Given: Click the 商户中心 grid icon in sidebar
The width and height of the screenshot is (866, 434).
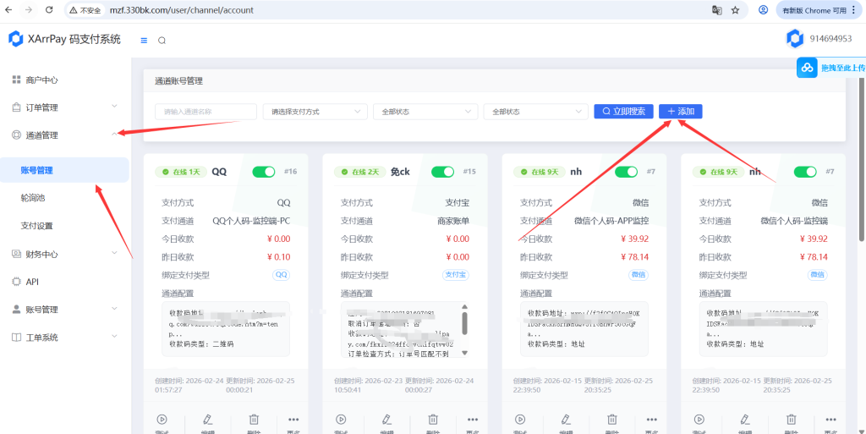Looking at the screenshot, I should click(x=16, y=80).
